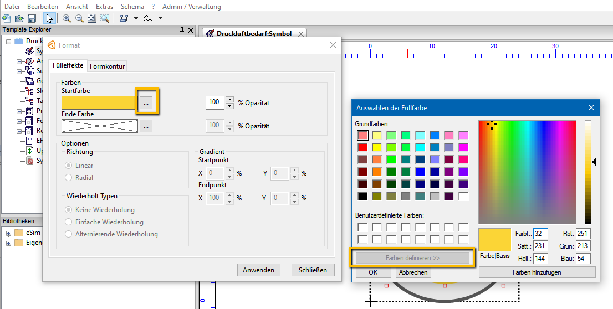
Task: Select the Radial direction radio button
Action: (68, 177)
